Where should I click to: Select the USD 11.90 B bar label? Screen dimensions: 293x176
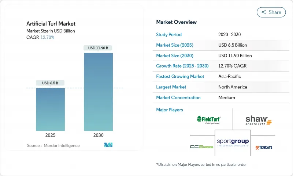coord(98,48)
